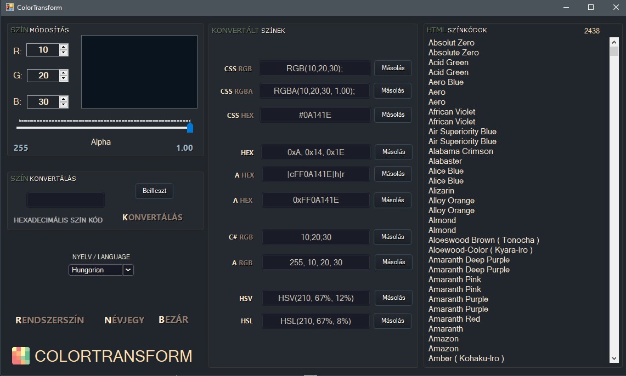Click BEZÁR to close the app
Viewport: 626px width, 376px height.
click(x=173, y=320)
